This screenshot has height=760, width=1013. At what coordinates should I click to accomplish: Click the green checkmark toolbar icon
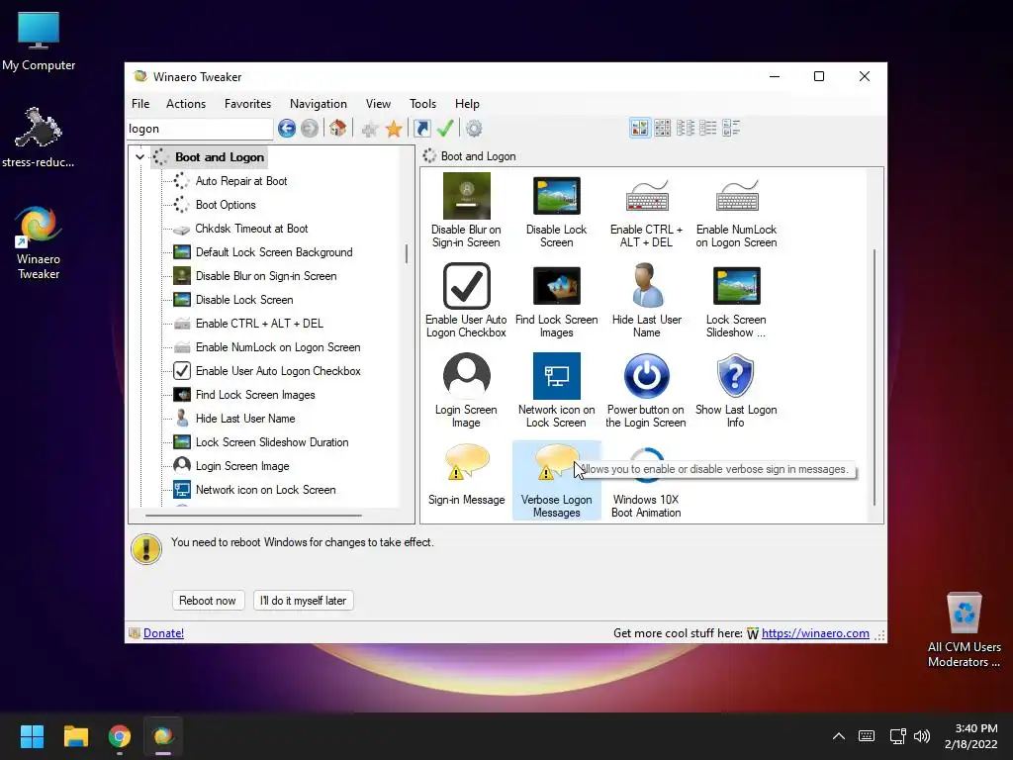click(x=445, y=129)
